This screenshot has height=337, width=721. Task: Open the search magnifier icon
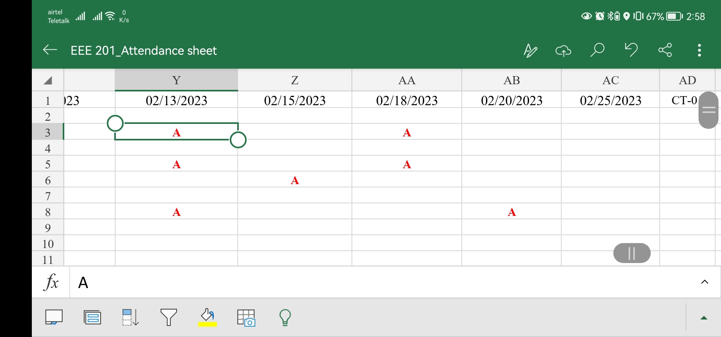(597, 50)
